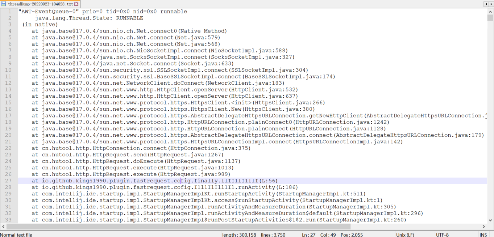Click '(AbstractDelegateHttpsURLConnection.java:179)' on line 20

click(408, 135)
